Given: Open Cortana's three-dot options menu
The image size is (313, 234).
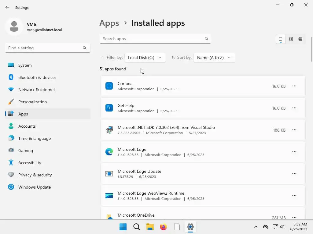Looking at the screenshot, I should tap(294, 86).
